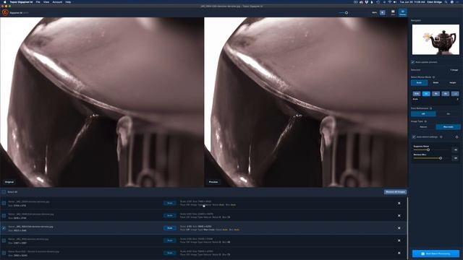Click the reset settings circular icon
This screenshot has height=260, width=463.
[456, 137]
